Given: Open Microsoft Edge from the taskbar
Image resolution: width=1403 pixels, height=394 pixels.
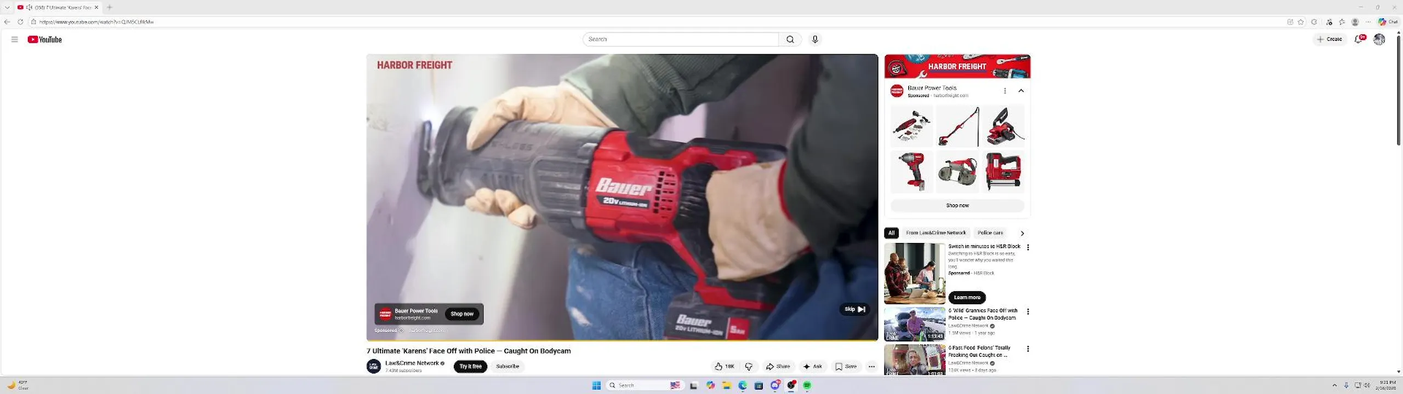Looking at the screenshot, I should click(x=743, y=386).
